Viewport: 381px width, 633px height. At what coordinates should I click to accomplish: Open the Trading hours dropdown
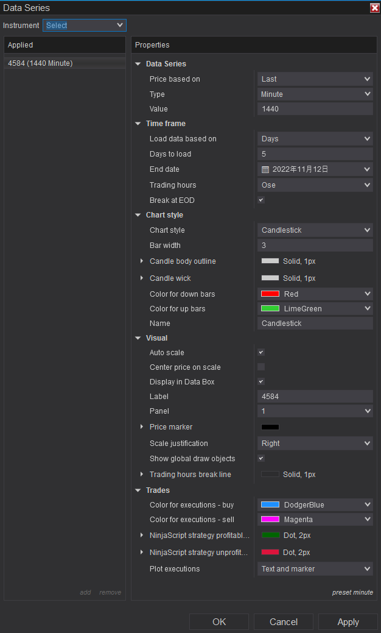coord(315,185)
